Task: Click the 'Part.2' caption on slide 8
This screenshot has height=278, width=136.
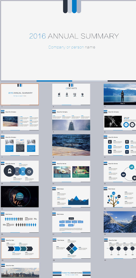Action: click(71, 154)
